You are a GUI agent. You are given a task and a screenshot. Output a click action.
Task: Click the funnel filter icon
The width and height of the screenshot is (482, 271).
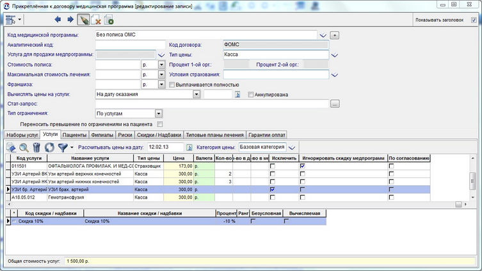pyautogui.click(x=63, y=147)
